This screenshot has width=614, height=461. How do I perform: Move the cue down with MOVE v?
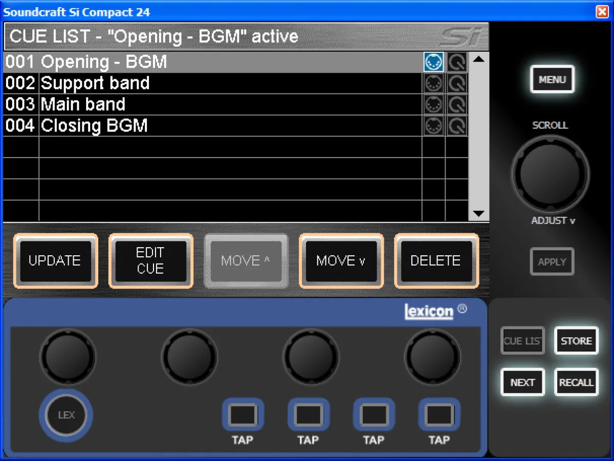(341, 260)
